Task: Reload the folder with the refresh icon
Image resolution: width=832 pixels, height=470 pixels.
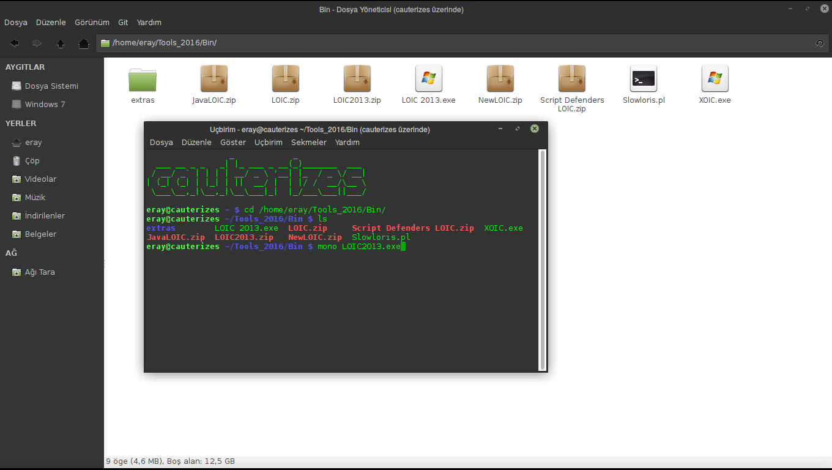Action: [x=819, y=43]
